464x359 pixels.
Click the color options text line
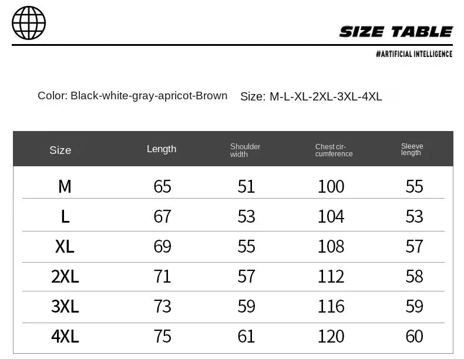click(x=132, y=96)
